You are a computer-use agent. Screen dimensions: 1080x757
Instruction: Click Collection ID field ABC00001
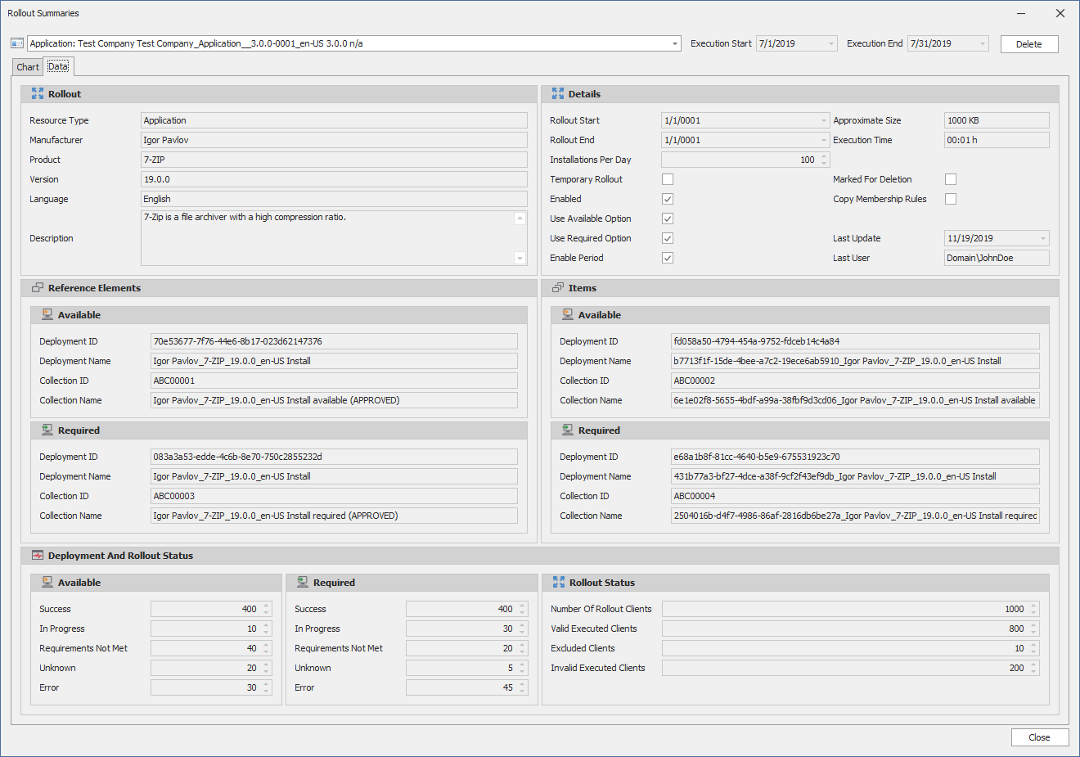pyautogui.click(x=334, y=381)
